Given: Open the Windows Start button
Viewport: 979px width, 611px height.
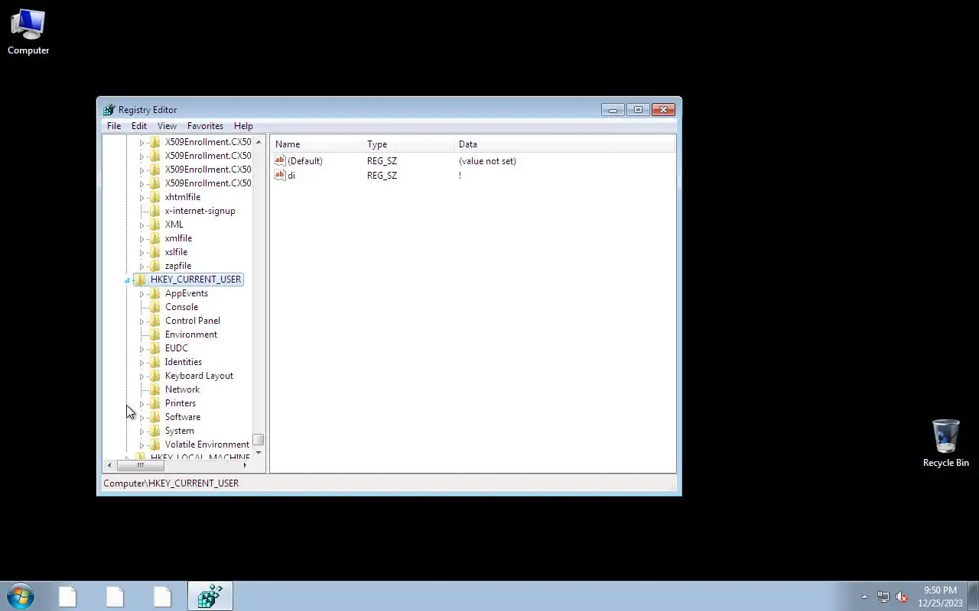Looking at the screenshot, I should point(21,596).
